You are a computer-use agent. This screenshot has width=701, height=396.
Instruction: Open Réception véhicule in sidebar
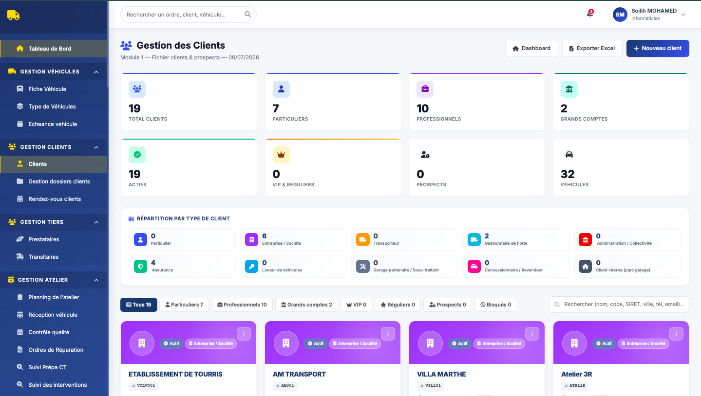[54, 315]
